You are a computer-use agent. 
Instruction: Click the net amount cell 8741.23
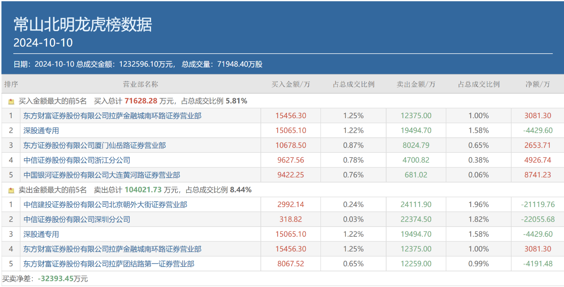(x=537, y=175)
